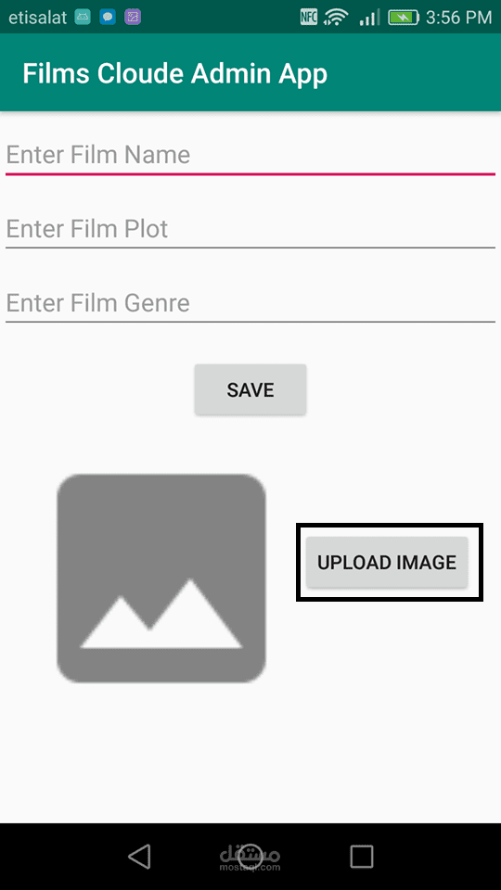
Task: Tap the Enter Film Name field
Action: click(x=250, y=156)
